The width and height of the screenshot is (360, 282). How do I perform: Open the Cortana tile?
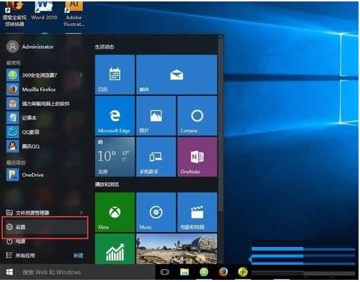point(197,116)
